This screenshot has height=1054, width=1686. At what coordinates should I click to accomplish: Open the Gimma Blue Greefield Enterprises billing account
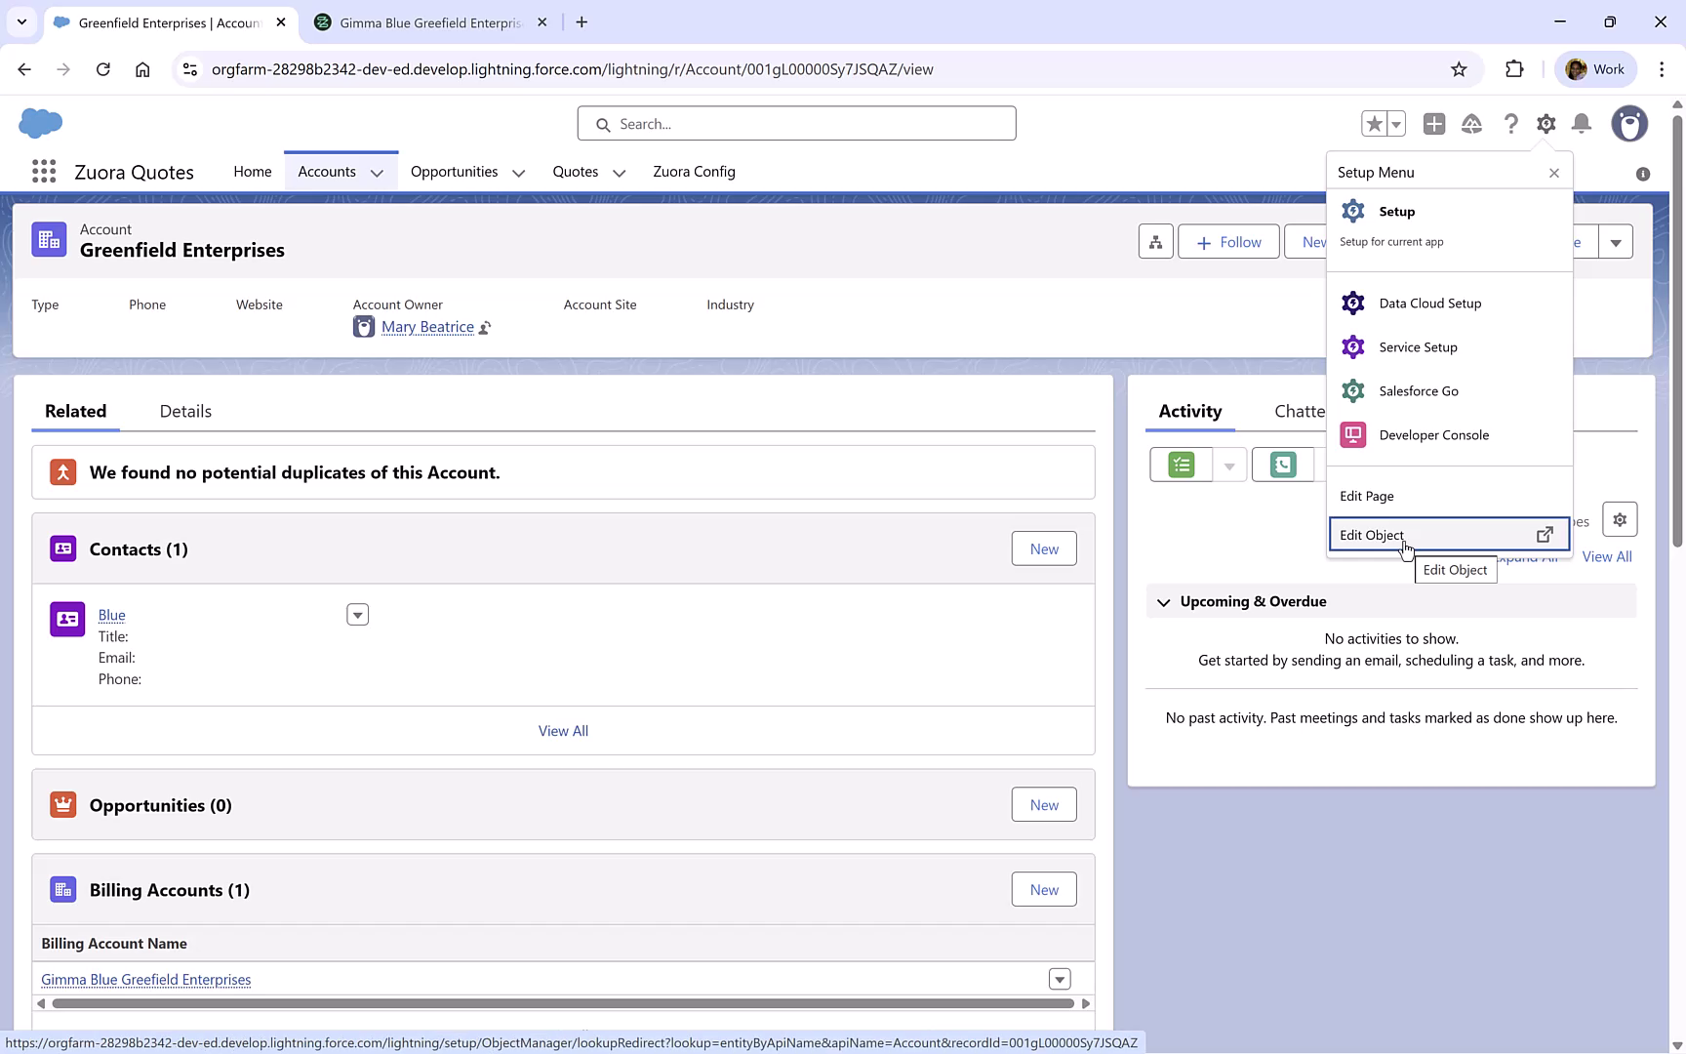point(145,979)
